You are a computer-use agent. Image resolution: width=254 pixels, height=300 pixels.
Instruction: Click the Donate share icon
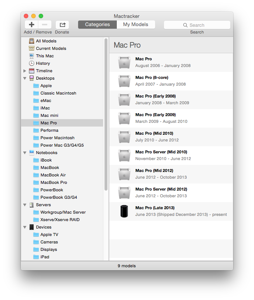(62, 25)
